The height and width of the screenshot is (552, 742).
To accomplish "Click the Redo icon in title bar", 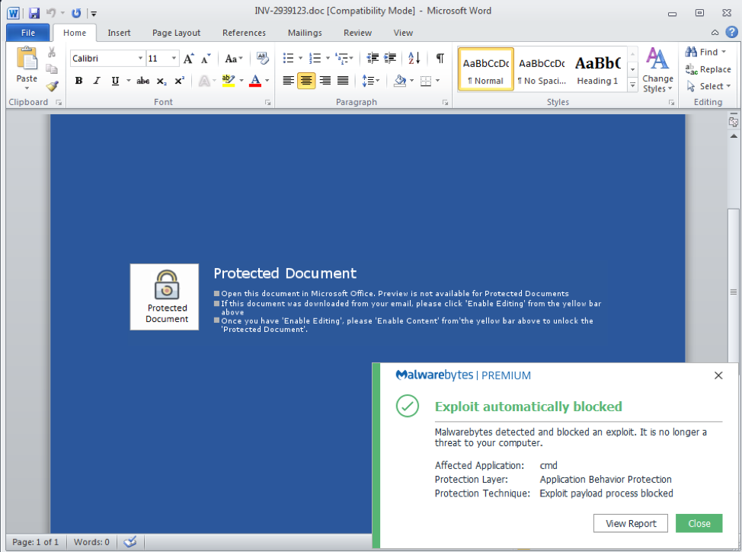I will pyautogui.click(x=76, y=13).
